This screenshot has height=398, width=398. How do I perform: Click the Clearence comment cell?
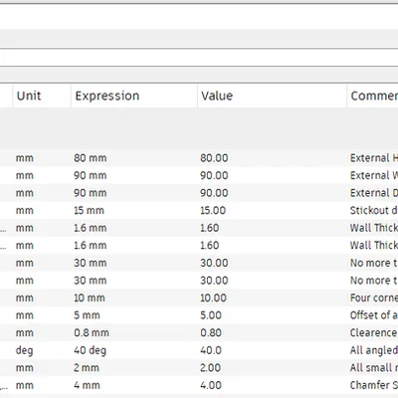[x=373, y=332]
